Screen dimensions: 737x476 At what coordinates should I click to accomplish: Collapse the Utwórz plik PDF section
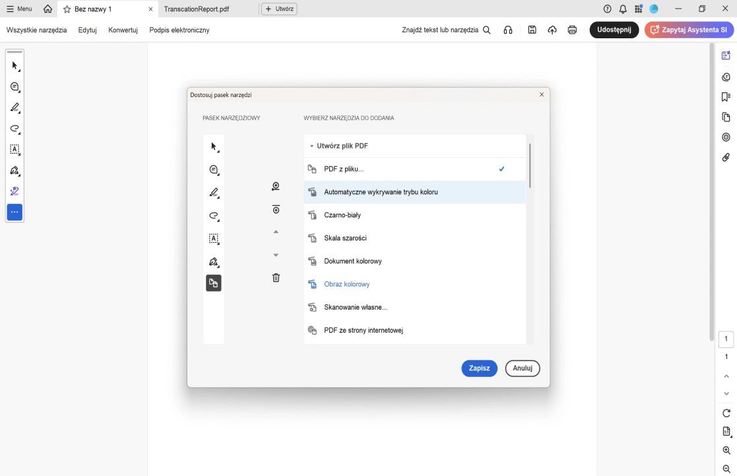tap(311, 147)
